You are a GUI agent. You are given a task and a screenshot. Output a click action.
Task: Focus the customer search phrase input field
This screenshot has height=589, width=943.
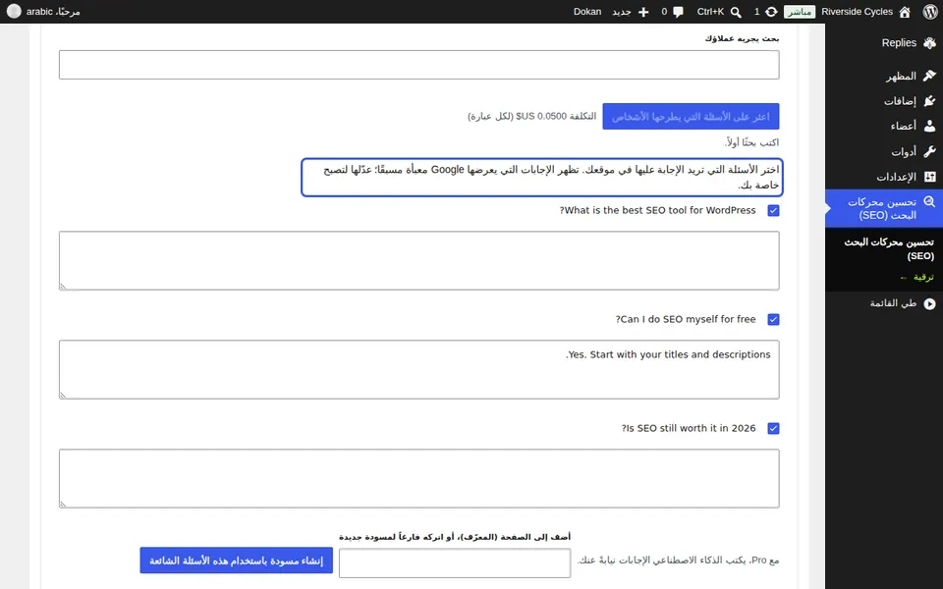419,65
